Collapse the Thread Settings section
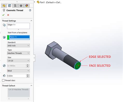123x102 pixels. 31,21
